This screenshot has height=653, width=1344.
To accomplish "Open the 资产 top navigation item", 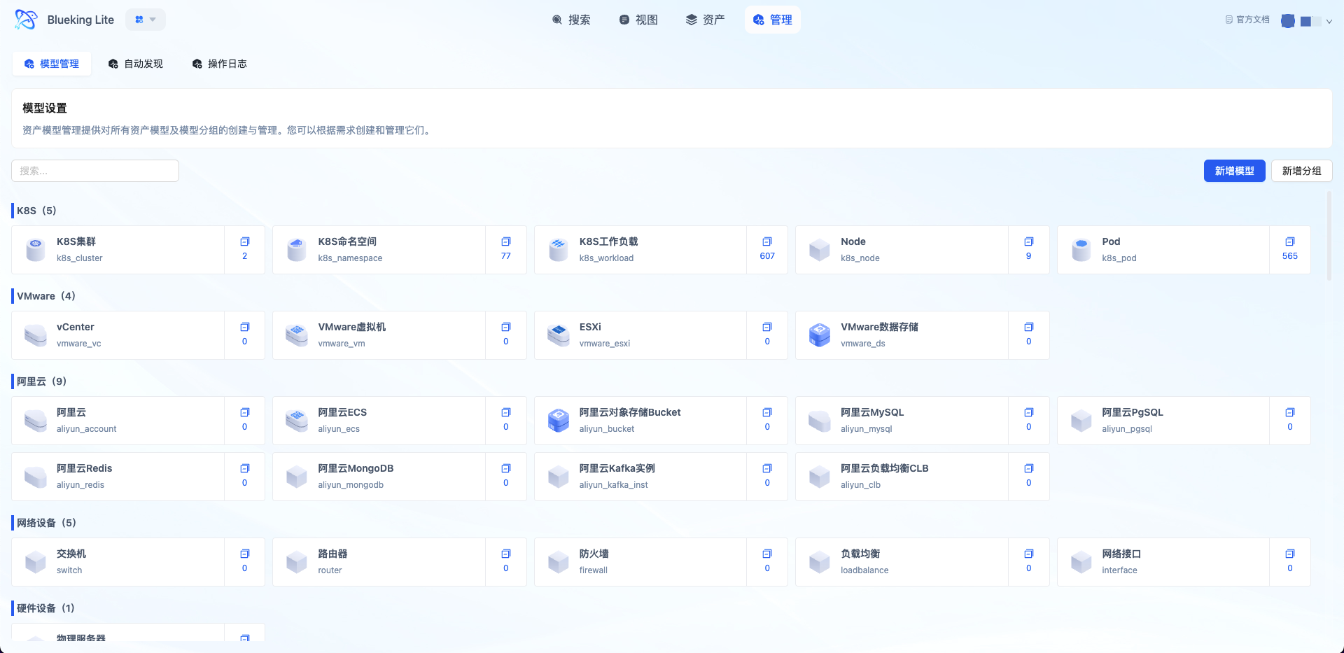I will (x=705, y=20).
